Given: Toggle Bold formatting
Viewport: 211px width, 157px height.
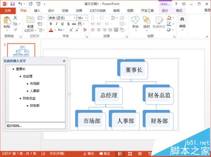Looking at the screenshot, I should point(51,24).
